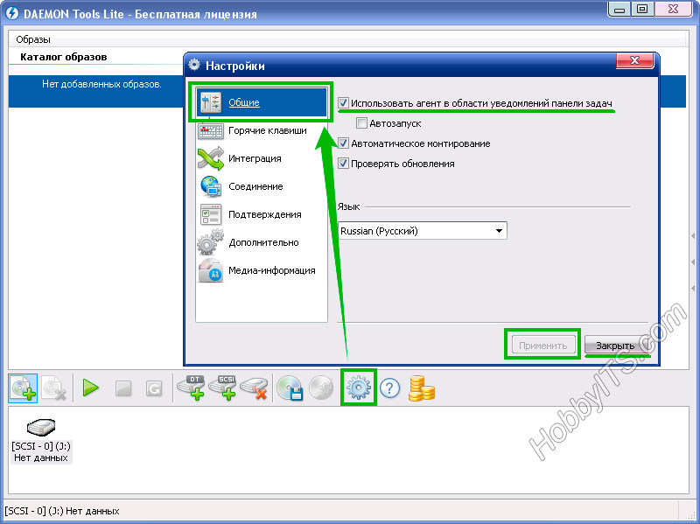Image resolution: width=700 pixels, height=524 pixels.
Task: Open Help question mark icon
Action: (x=389, y=388)
